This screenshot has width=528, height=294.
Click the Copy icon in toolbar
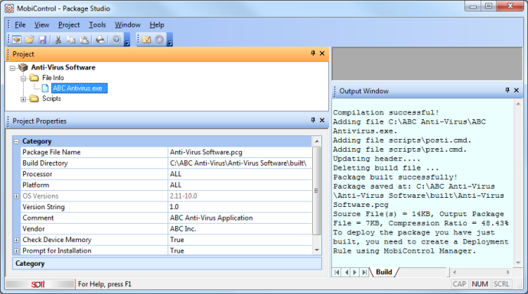pyautogui.click(x=70, y=40)
